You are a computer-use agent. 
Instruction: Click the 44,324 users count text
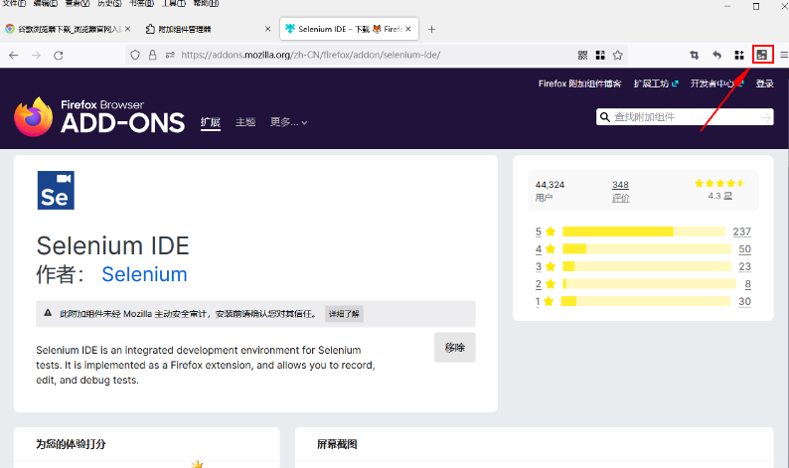tap(550, 185)
